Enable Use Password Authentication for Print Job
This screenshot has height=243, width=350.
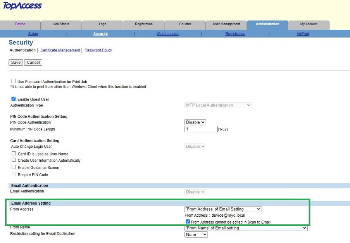click(13, 81)
